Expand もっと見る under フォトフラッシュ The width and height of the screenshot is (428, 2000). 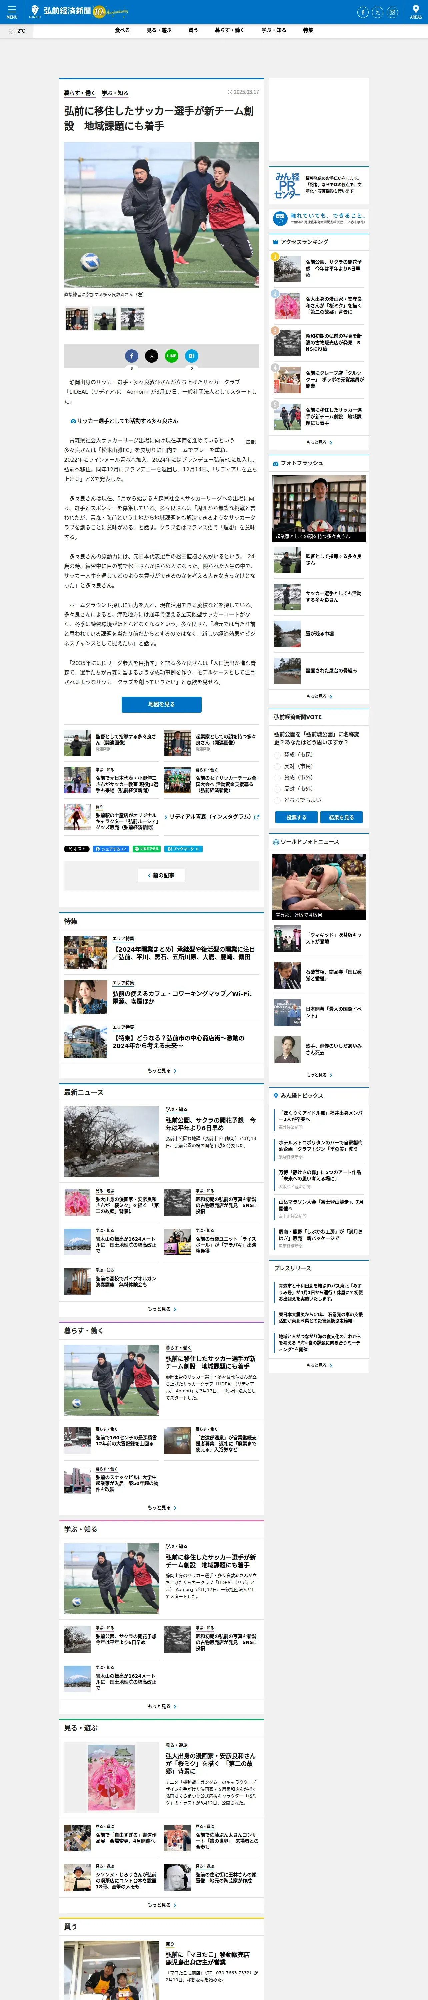point(318,696)
